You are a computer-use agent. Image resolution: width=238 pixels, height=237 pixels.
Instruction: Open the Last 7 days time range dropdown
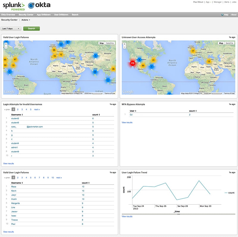(11, 29)
